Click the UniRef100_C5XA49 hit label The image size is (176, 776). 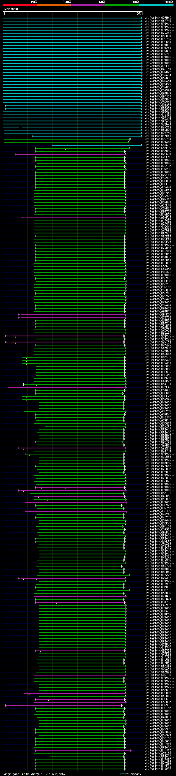[x=158, y=306]
